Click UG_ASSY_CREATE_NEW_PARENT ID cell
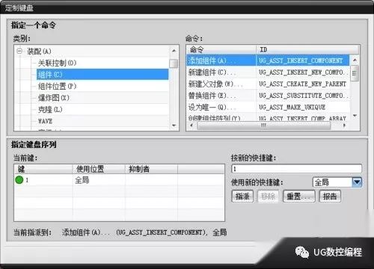Image resolution: width=374 pixels, height=269 pixels. click(x=302, y=84)
